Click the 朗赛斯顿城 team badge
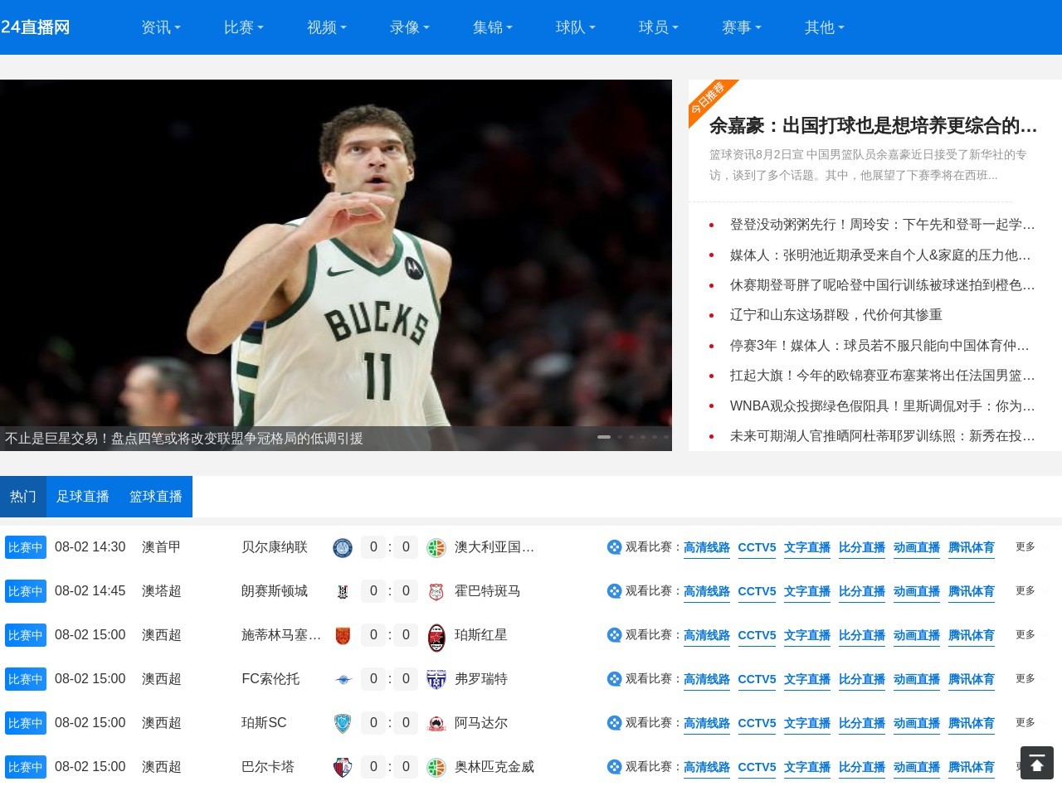This screenshot has height=796, width=1062. 342,591
